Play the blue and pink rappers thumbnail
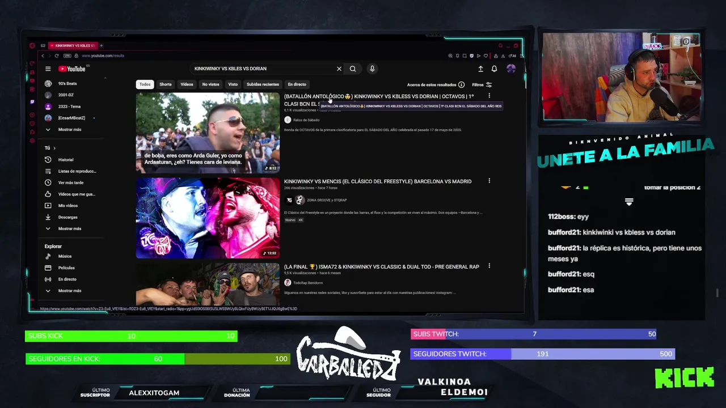 click(208, 218)
